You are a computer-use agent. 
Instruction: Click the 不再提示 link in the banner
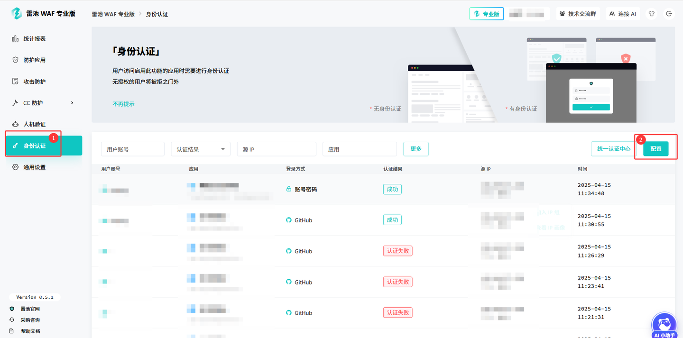(123, 104)
